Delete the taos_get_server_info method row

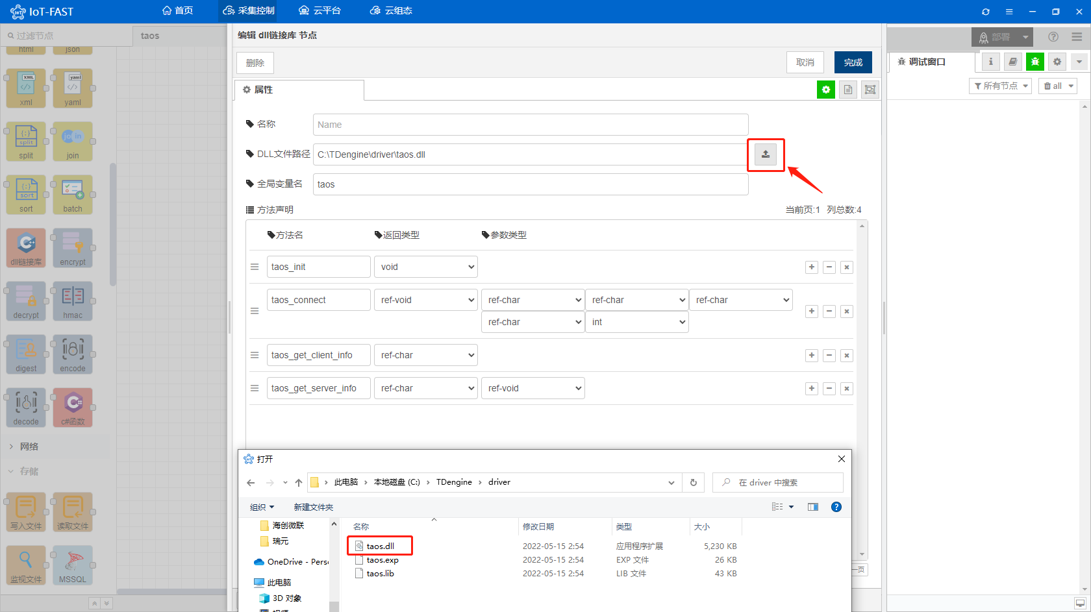[847, 389]
